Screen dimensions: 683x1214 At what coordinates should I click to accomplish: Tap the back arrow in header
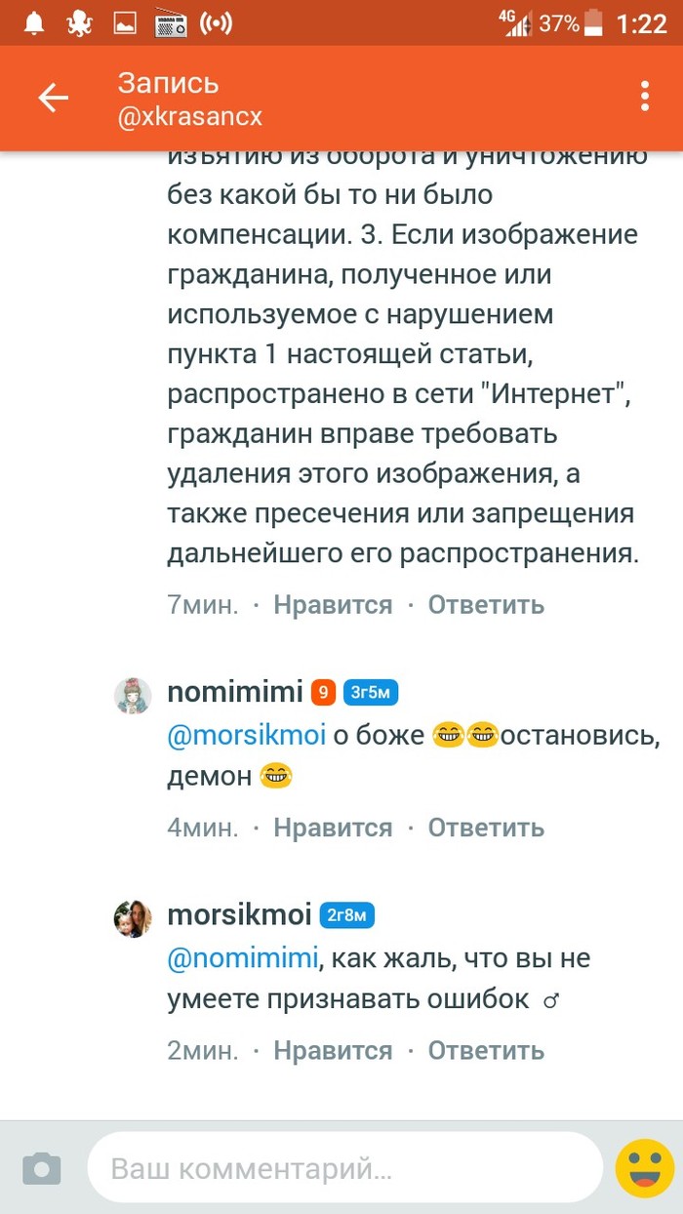click(53, 98)
